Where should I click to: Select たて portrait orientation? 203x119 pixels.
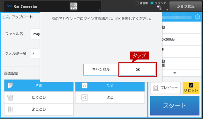click(110, 86)
